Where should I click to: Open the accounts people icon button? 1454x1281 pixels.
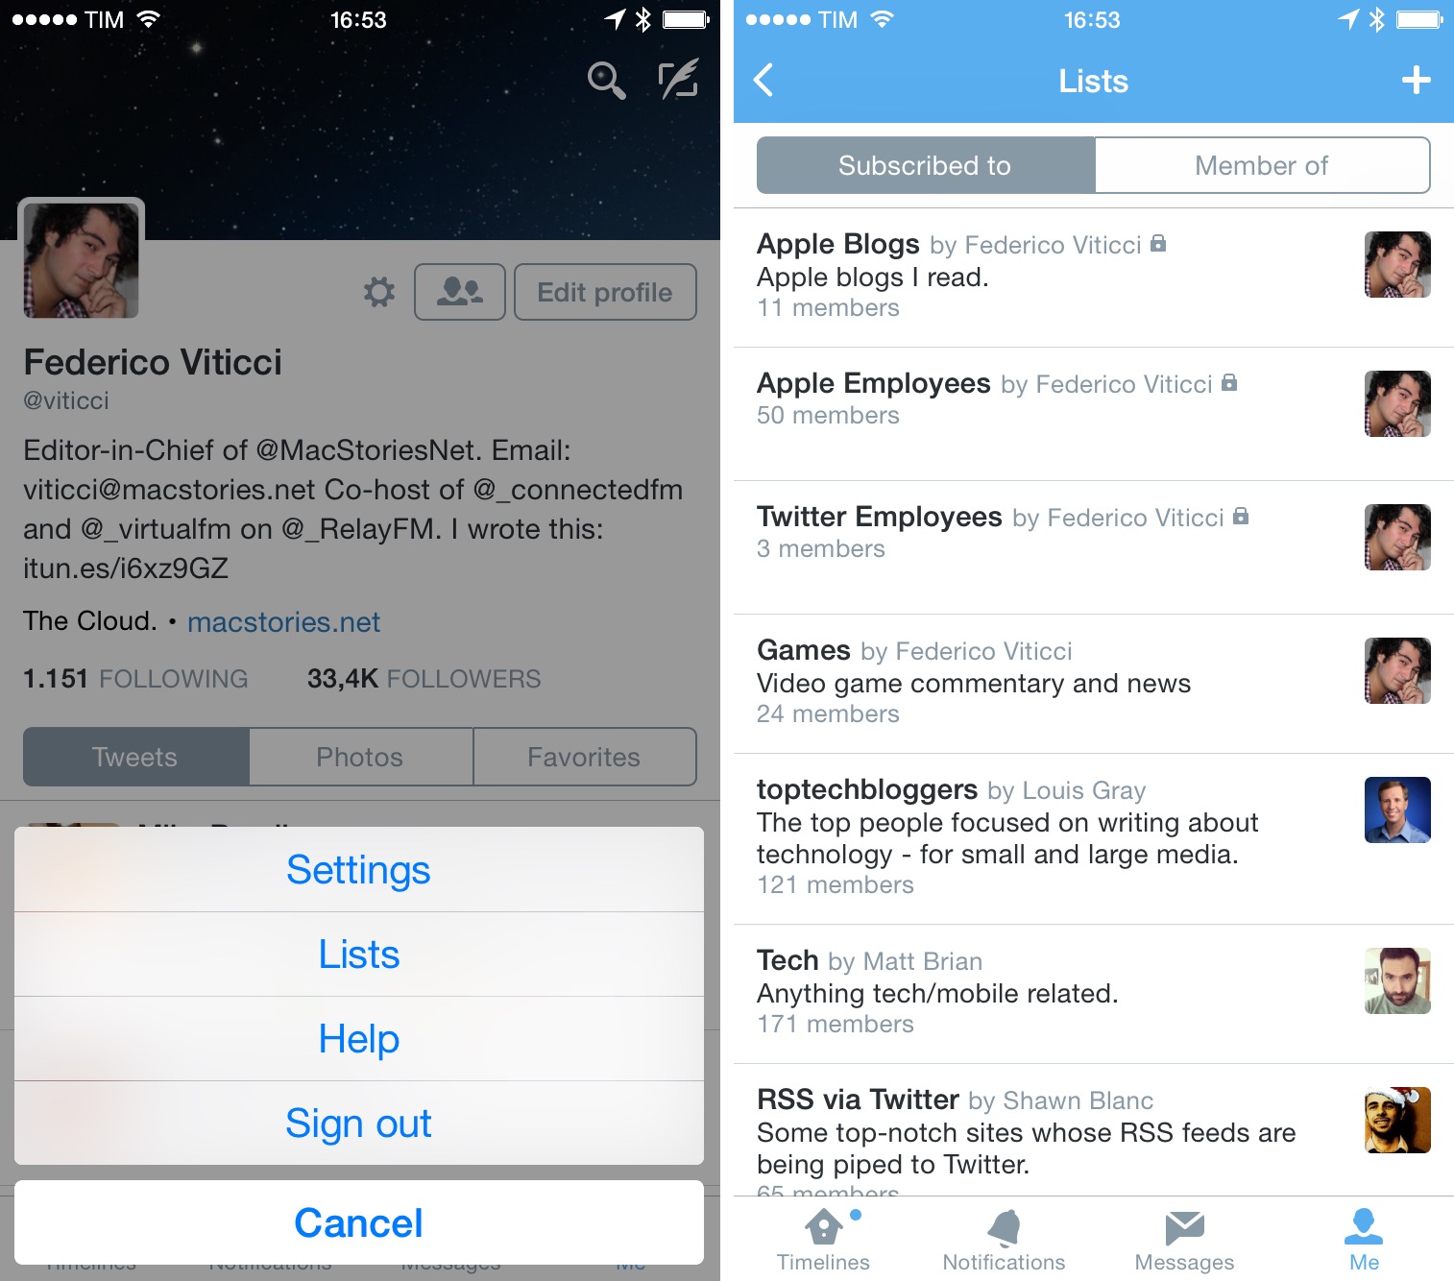460,292
